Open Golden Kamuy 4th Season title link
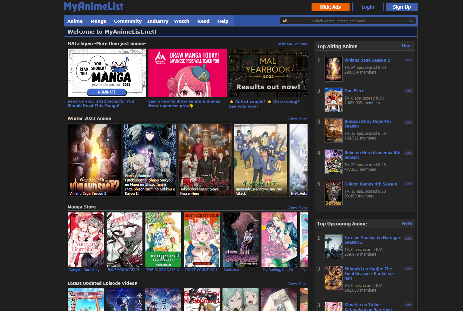The width and height of the screenshot is (463, 311). coord(371,184)
